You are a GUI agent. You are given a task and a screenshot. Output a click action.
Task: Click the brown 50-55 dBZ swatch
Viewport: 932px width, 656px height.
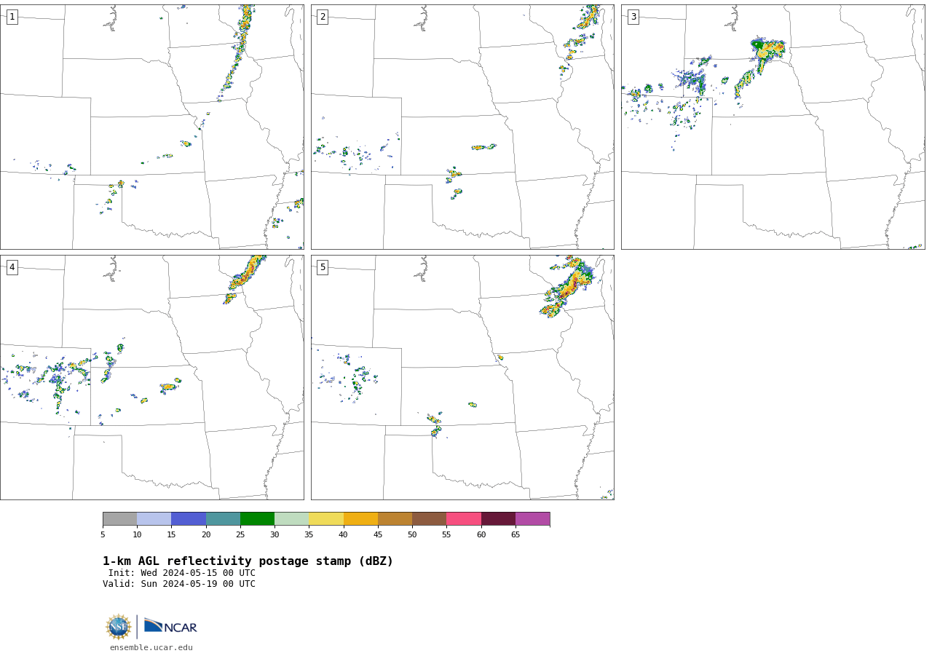tap(429, 518)
